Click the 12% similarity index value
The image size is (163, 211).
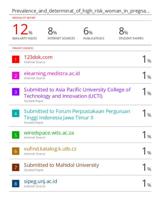(23, 29)
